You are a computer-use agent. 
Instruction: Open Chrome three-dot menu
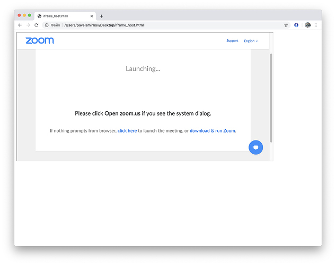point(316,25)
